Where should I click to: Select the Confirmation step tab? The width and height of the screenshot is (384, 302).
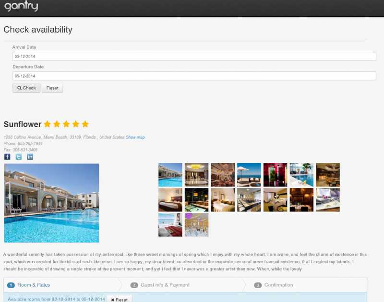coord(278,285)
